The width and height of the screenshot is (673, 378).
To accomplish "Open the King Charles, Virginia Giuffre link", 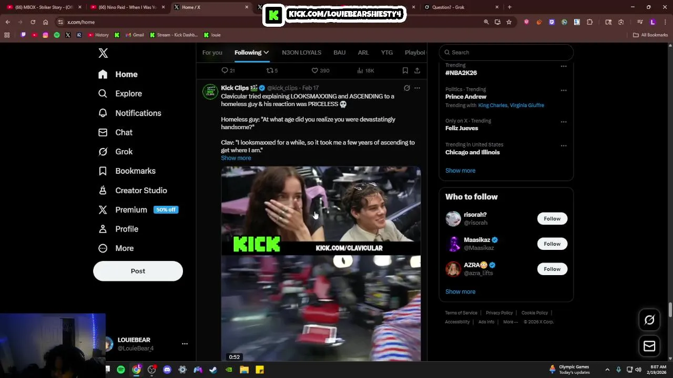I will [x=511, y=106].
